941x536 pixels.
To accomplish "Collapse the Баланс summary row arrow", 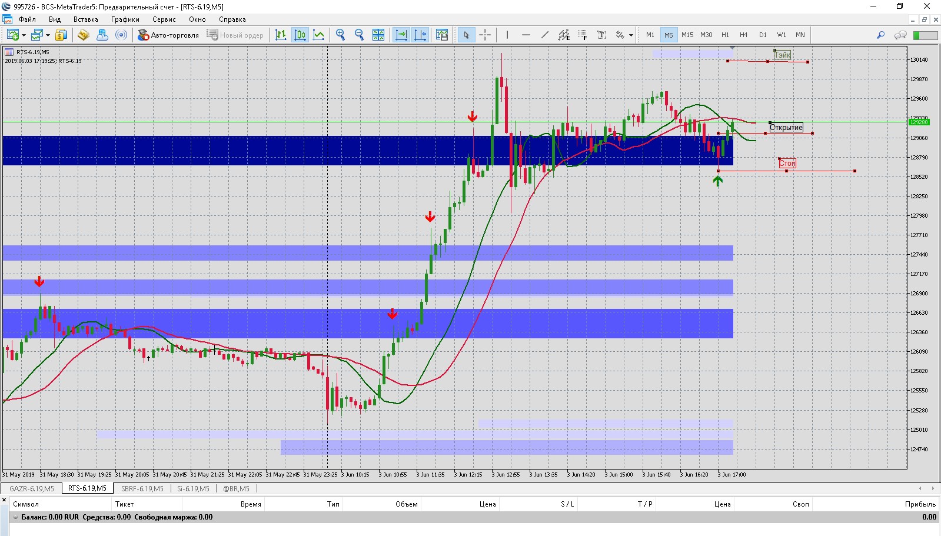I will pyautogui.click(x=15, y=517).
